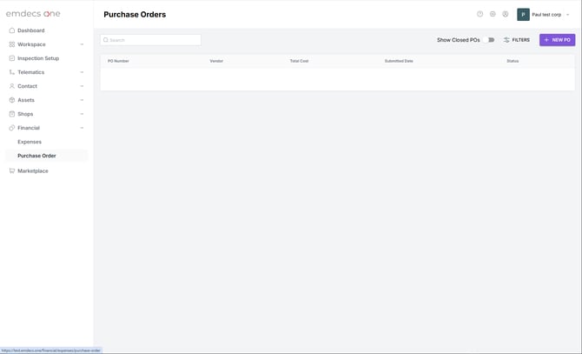This screenshot has width=582, height=354.
Task: Toggle the Show Closed POs switch
Action: tap(490, 40)
